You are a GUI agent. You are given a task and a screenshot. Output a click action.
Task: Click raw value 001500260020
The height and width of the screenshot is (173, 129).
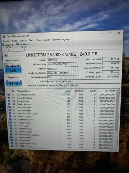click(x=106, y=142)
